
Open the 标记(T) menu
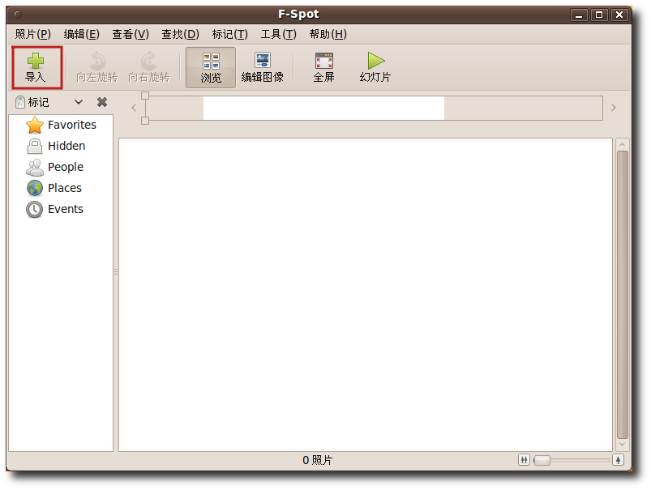pyautogui.click(x=230, y=35)
